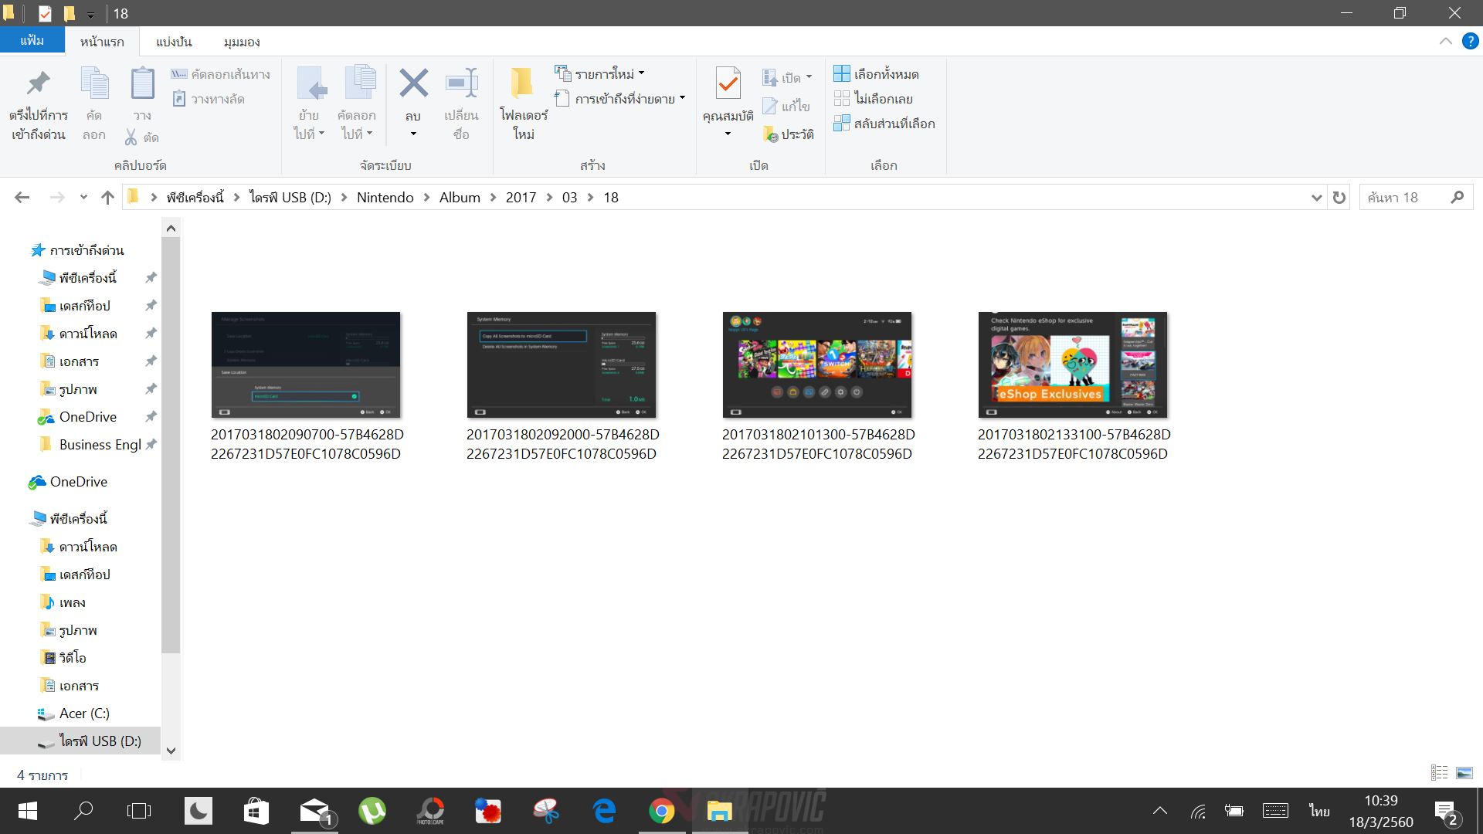Go back with the left arrow
Image resolution: width=1483 pixels, height=834 pixels.
[x=22, y=198]
